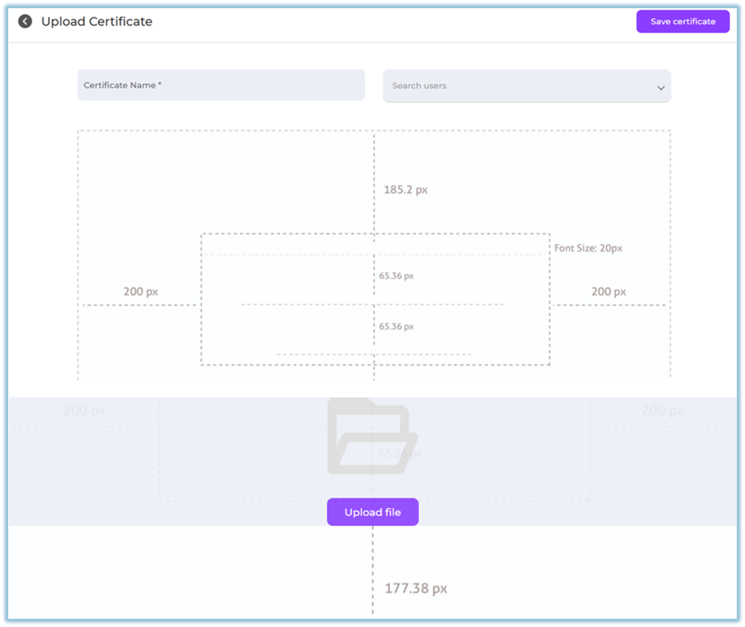The width and height of the screenshot is (745, 627).
Task: Click the folder icon in the upload area
Action: 372,438
